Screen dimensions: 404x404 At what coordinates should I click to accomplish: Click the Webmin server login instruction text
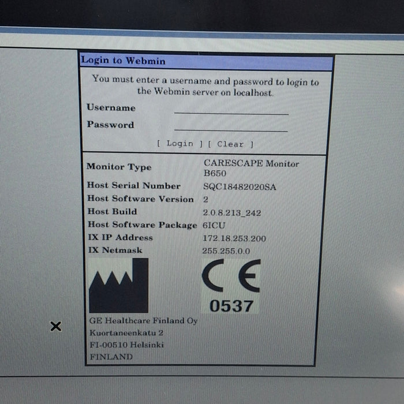pyautogui.click(x=205, y=87)
